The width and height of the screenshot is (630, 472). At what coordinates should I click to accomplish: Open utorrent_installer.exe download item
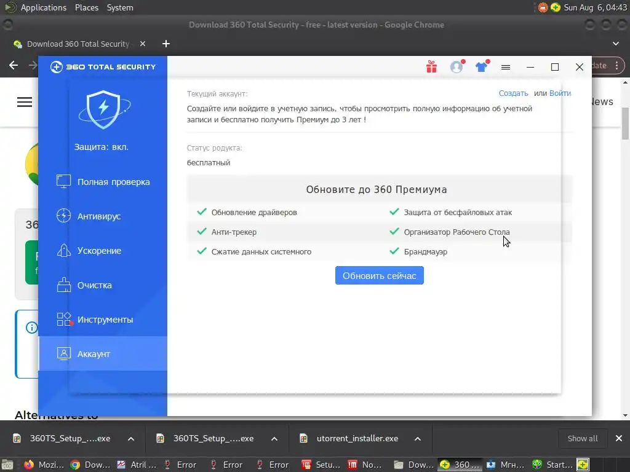pos(351,438)
